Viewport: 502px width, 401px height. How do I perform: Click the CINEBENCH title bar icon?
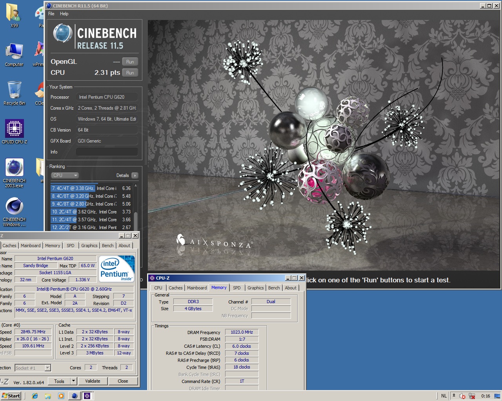tap(49, 6)
